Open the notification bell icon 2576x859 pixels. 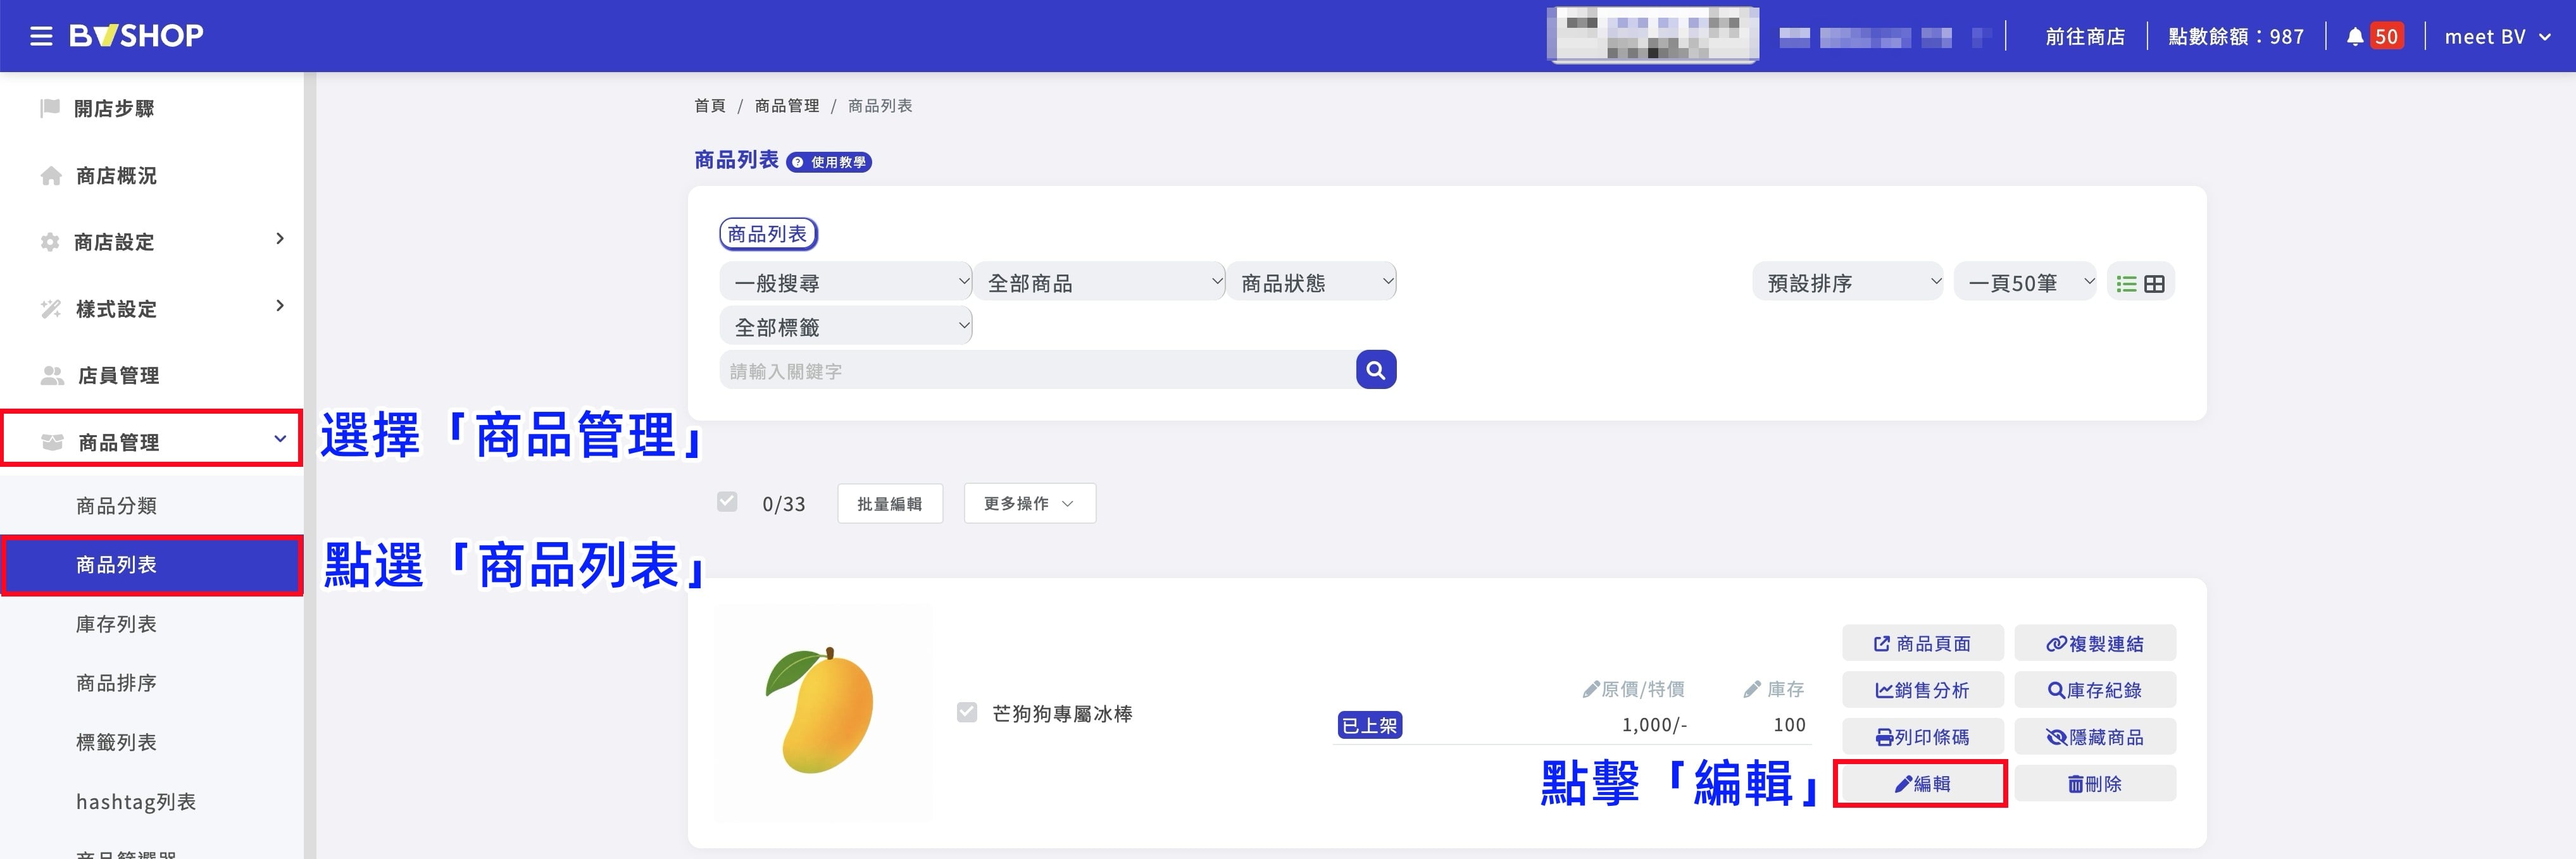point(2355,37)
